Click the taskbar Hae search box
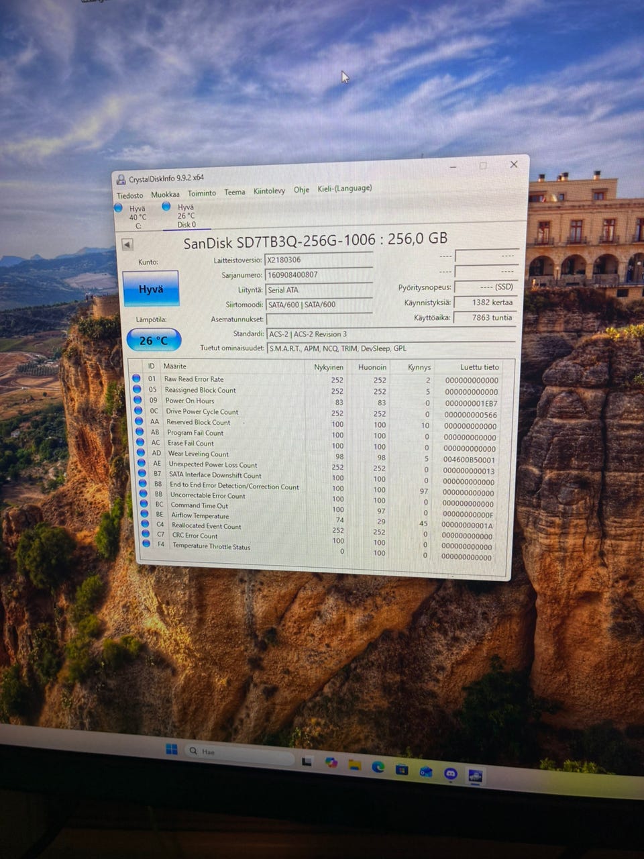 pyautogui.click(x=240, y=754)
